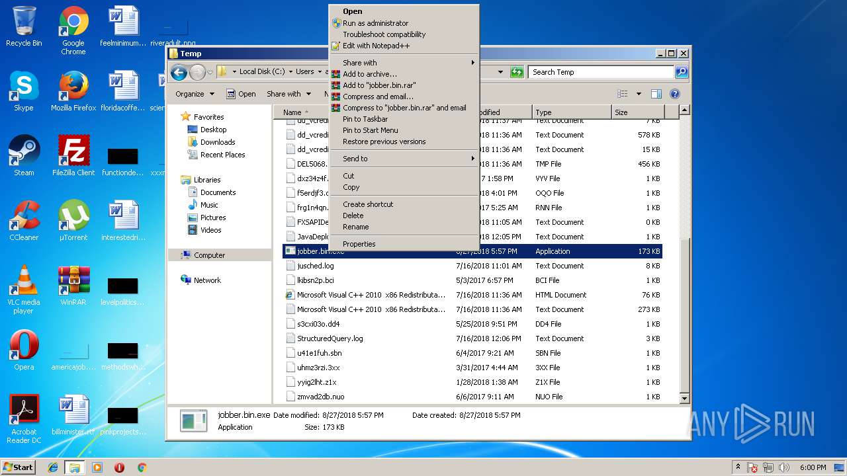Click the Search Temp input field
Viewport: 847px width, 476px height.
(x=602, y=72)
